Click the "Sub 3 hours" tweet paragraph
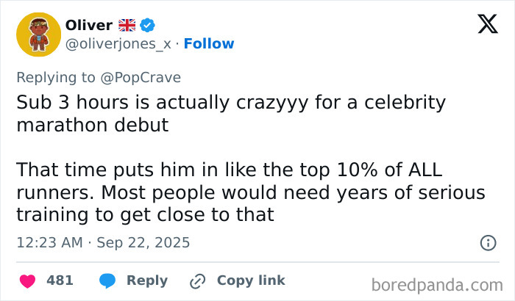This screenshot has height=301, width=515. 231,113
